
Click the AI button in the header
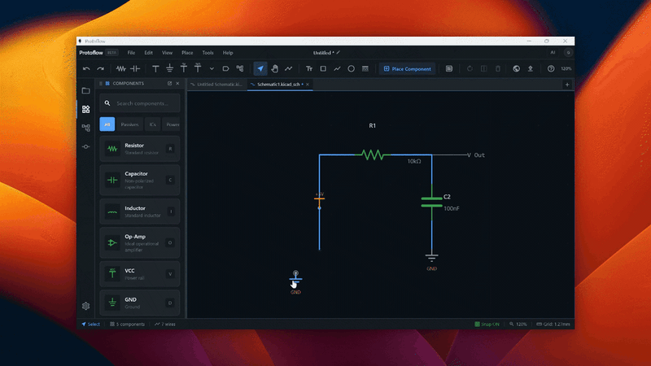(x=553, y=53)
